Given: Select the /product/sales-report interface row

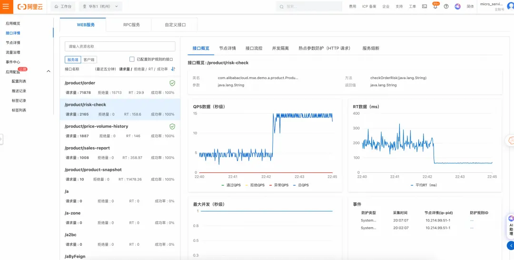Looking at the screenshot, I should pyautogui.click(x=120, y=153).
